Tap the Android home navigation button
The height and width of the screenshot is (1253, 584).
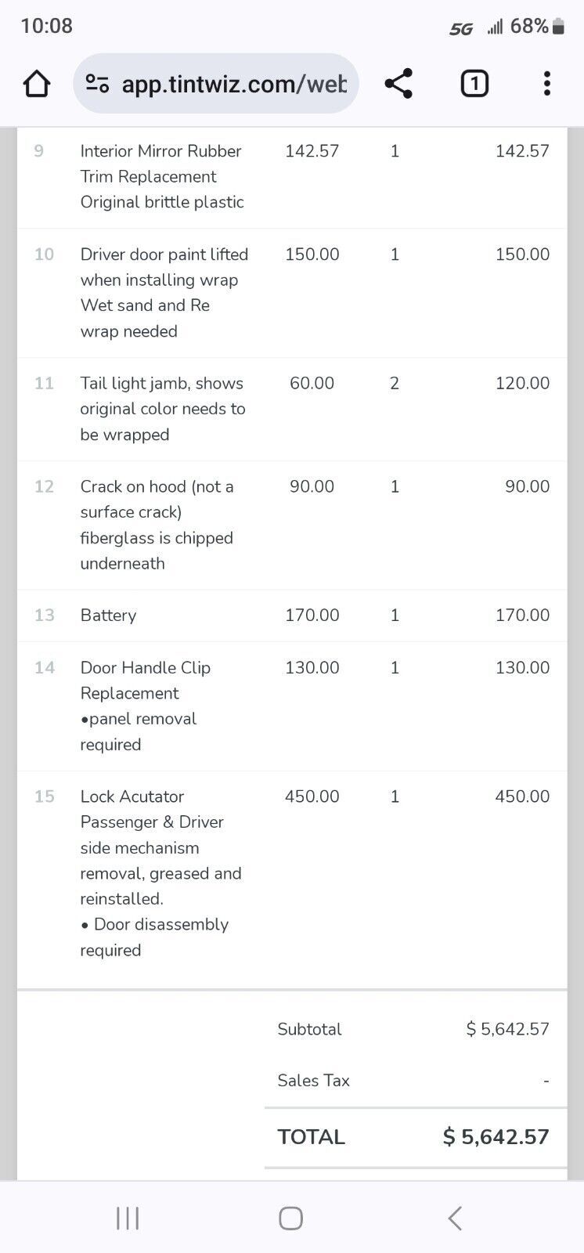coord(290,1218)
